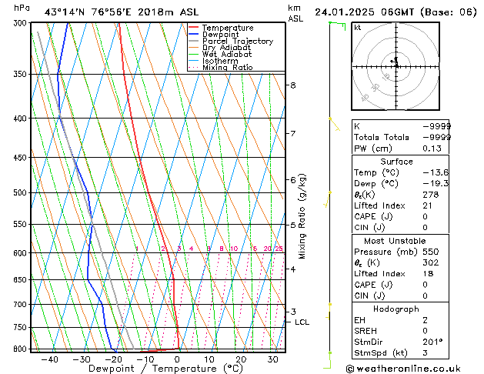The width and height of the screenshot is (484, 374).
Task: Click the Most Unstable Lifted Index value 18
Action: (x=428, y=274)
